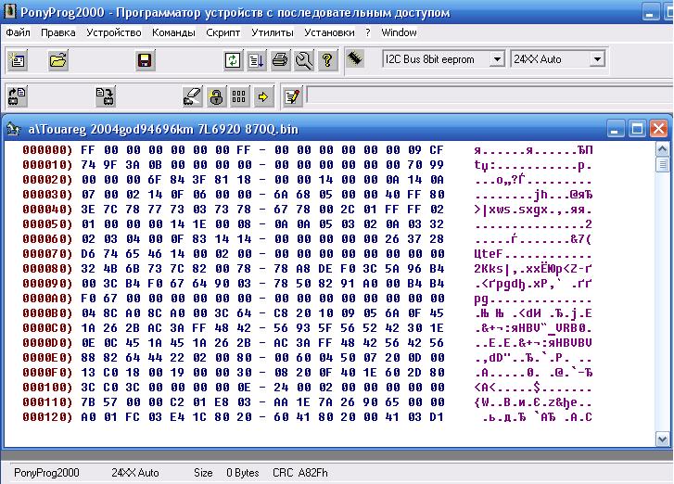The height and width of the screenshot is (484, 674).
Task: Click ASCII text 'tџ:...........p.'
Action: [533, 165]
